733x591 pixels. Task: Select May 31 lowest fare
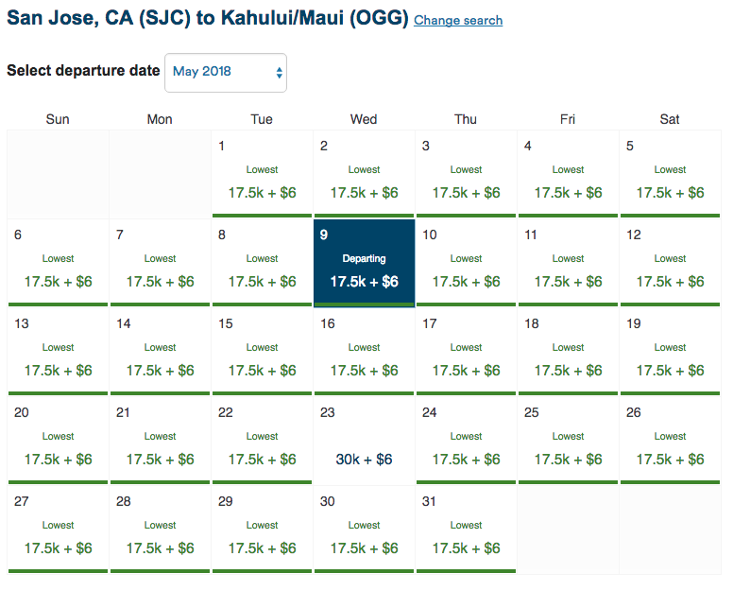click(466, 535)
